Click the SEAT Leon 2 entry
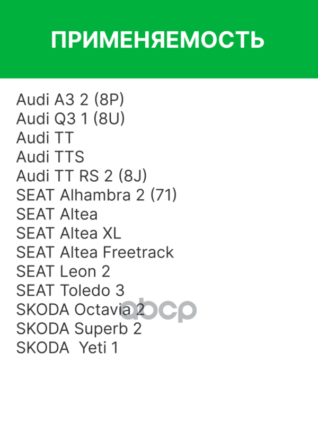 point(63,271)
